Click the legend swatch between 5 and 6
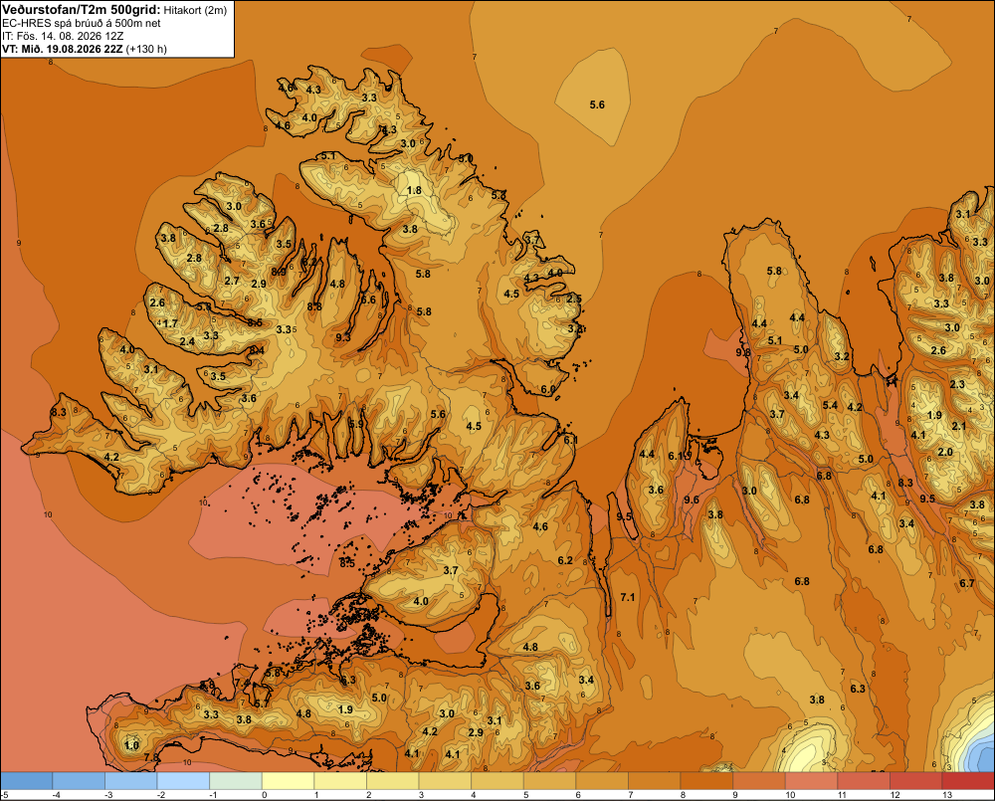This screenshot has height=801, width=995. pos(549,781)
